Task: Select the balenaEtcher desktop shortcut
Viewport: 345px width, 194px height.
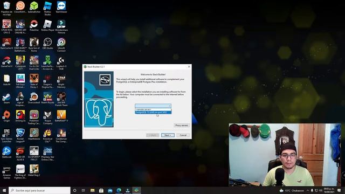Action: (x=34, y=7)
